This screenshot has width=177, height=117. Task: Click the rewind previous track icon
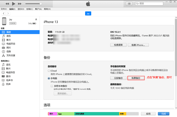(7, 4)
